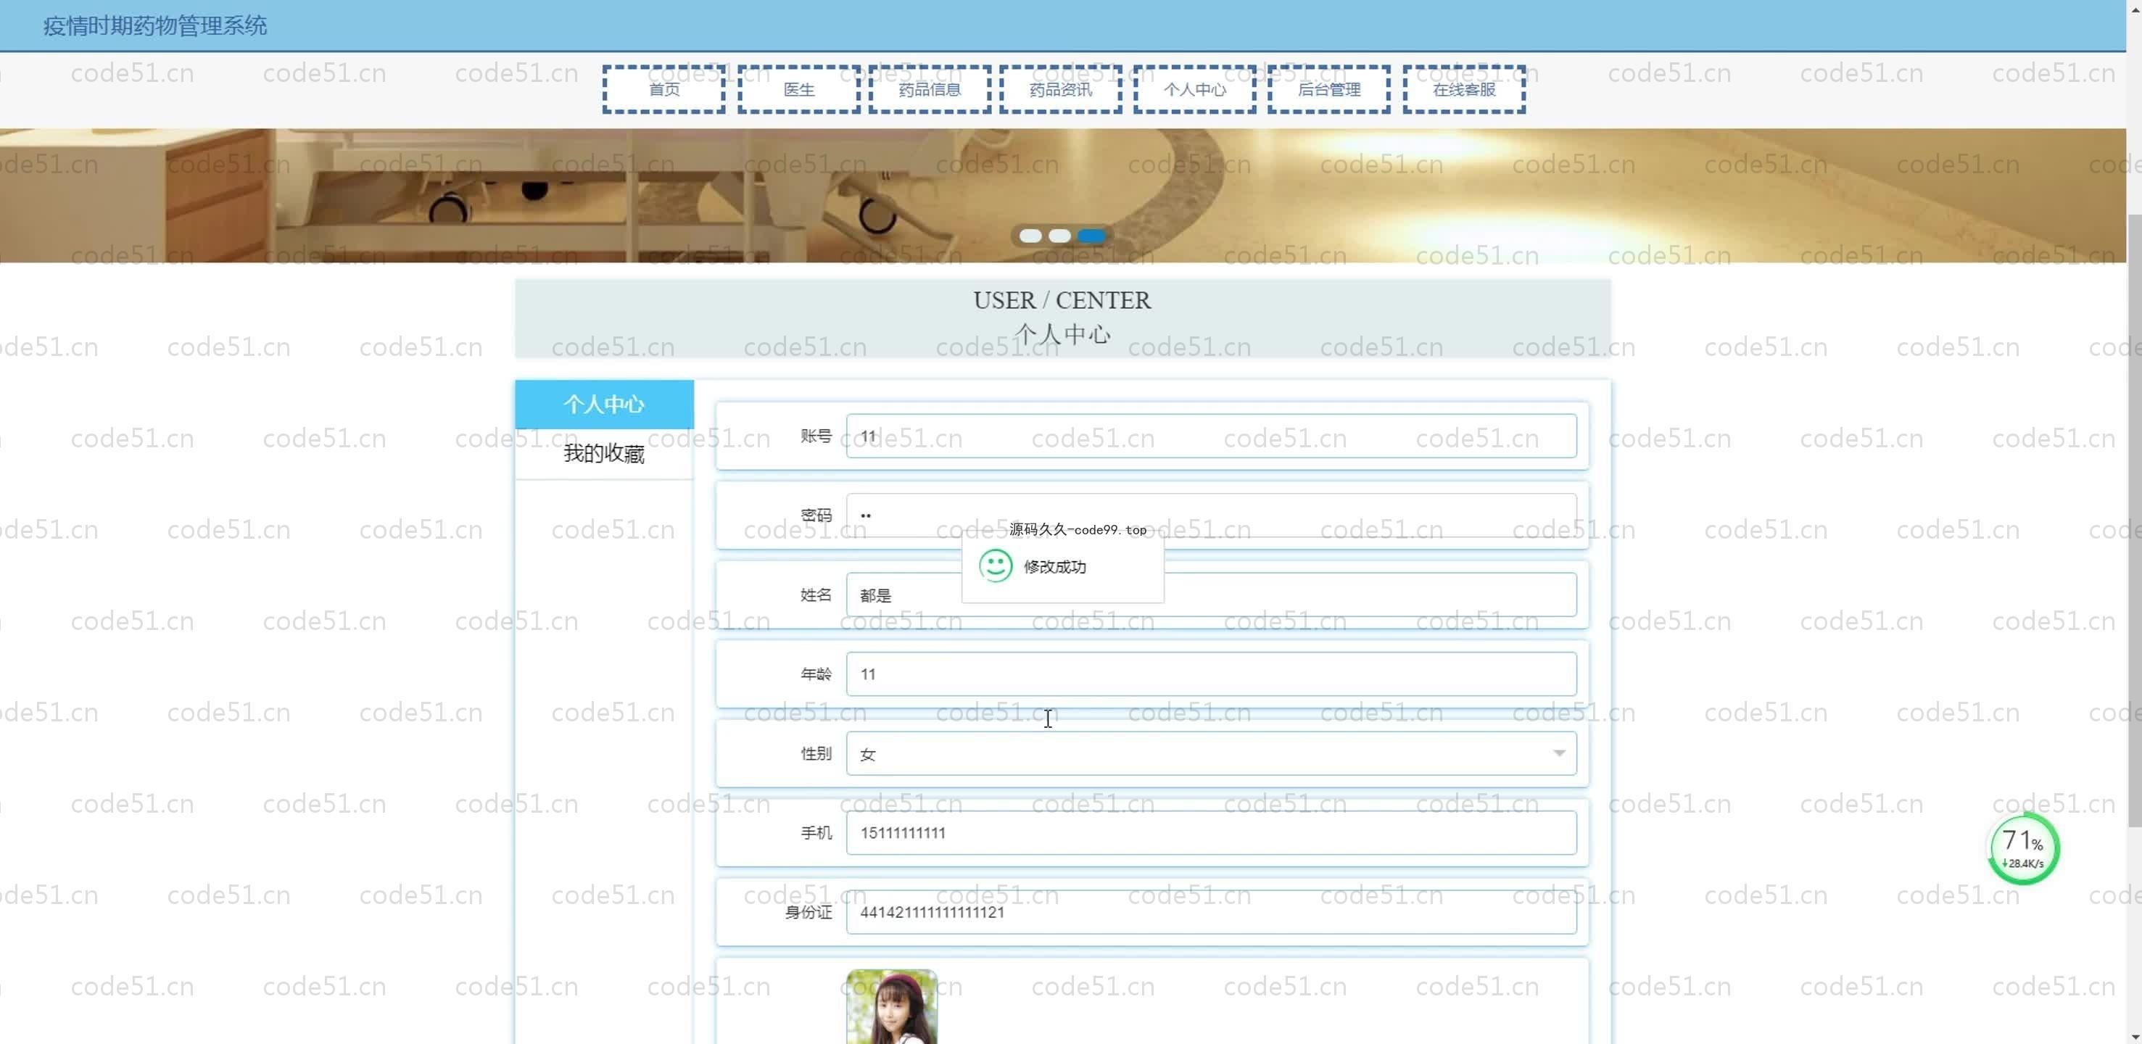Click the 密码 password field
The image size is (2142, 1044).
pos(1211,515)
